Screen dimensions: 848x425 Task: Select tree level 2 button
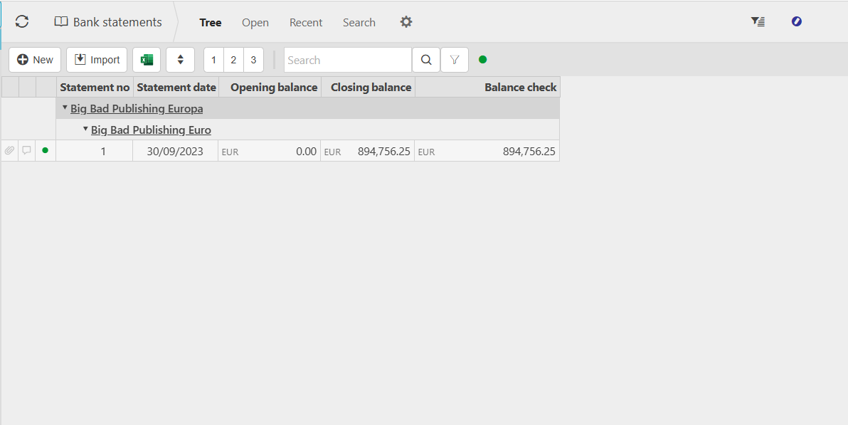click(x=233, y=60)
